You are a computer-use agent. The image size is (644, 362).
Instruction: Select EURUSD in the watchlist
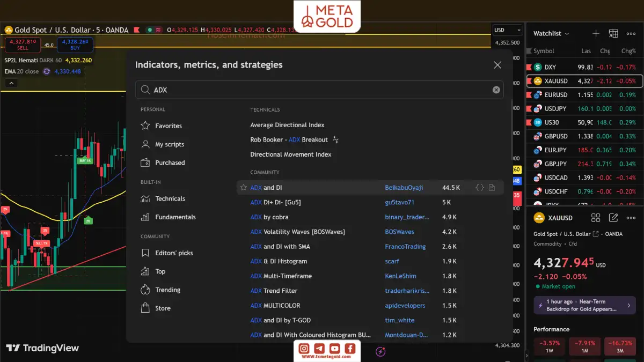tap(585, 95)
